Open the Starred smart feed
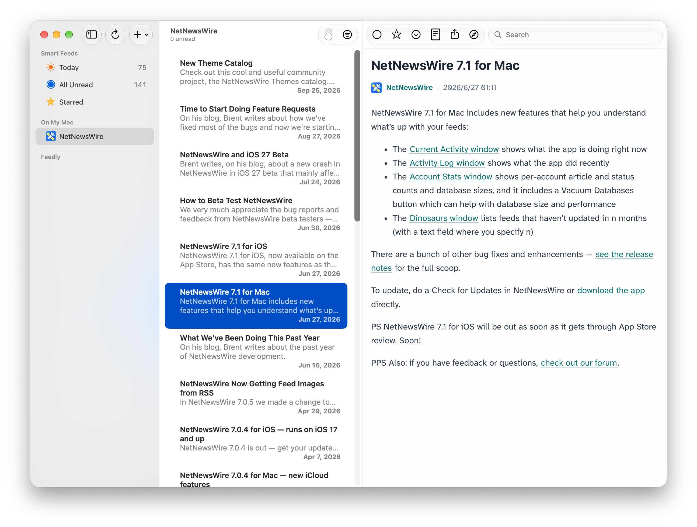This screenshot has height=527, width=697. coord(95,102)
